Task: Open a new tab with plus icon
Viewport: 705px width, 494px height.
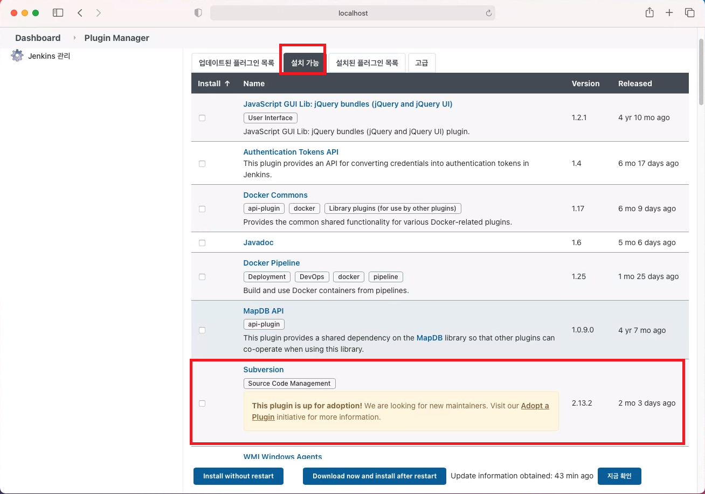Action: click(x=669, y=13)
